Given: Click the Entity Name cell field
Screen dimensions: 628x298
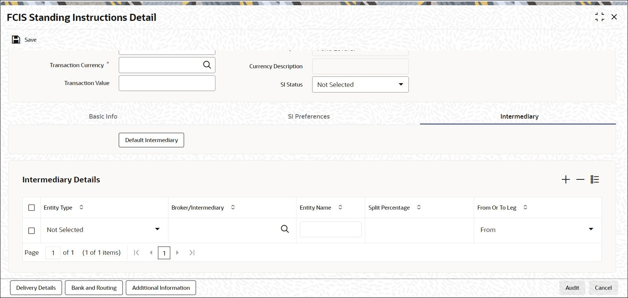Looking at the screenshot, I should [x=331, y=229].
